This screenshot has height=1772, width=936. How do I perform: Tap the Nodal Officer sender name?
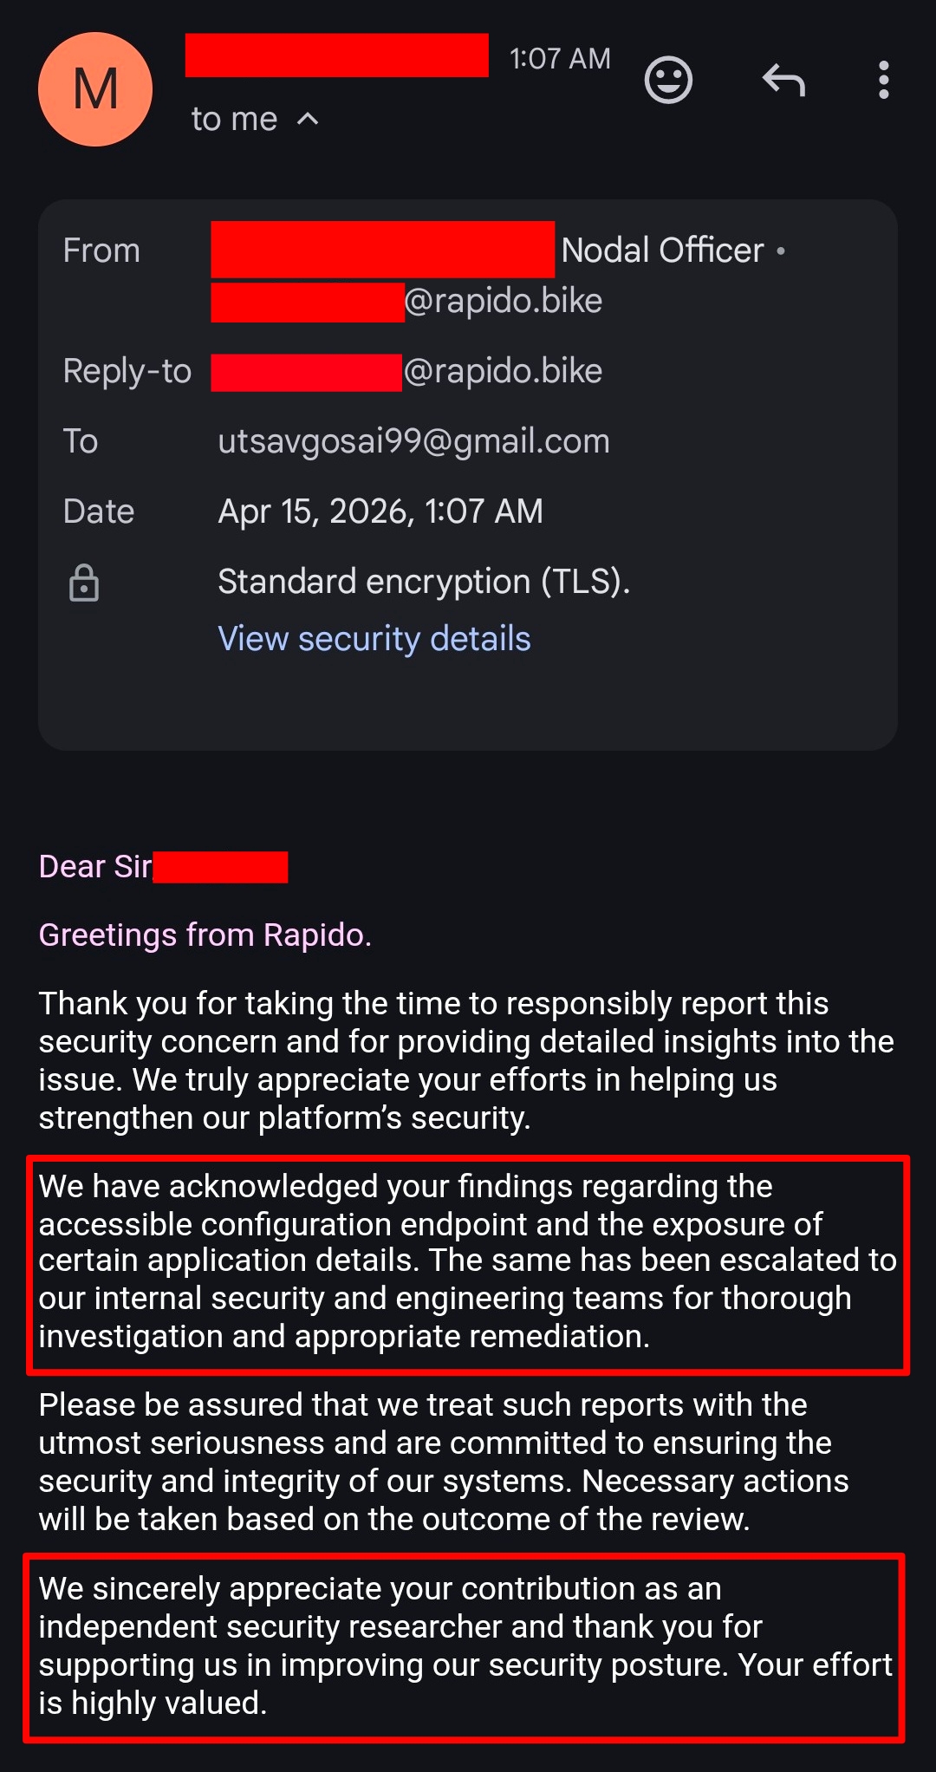point(663,251)
